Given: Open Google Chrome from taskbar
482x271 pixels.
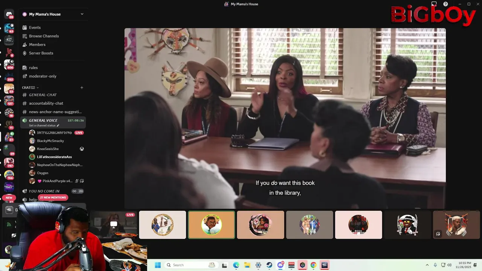Looking at the screenshot, I should (x=313, y=265).
